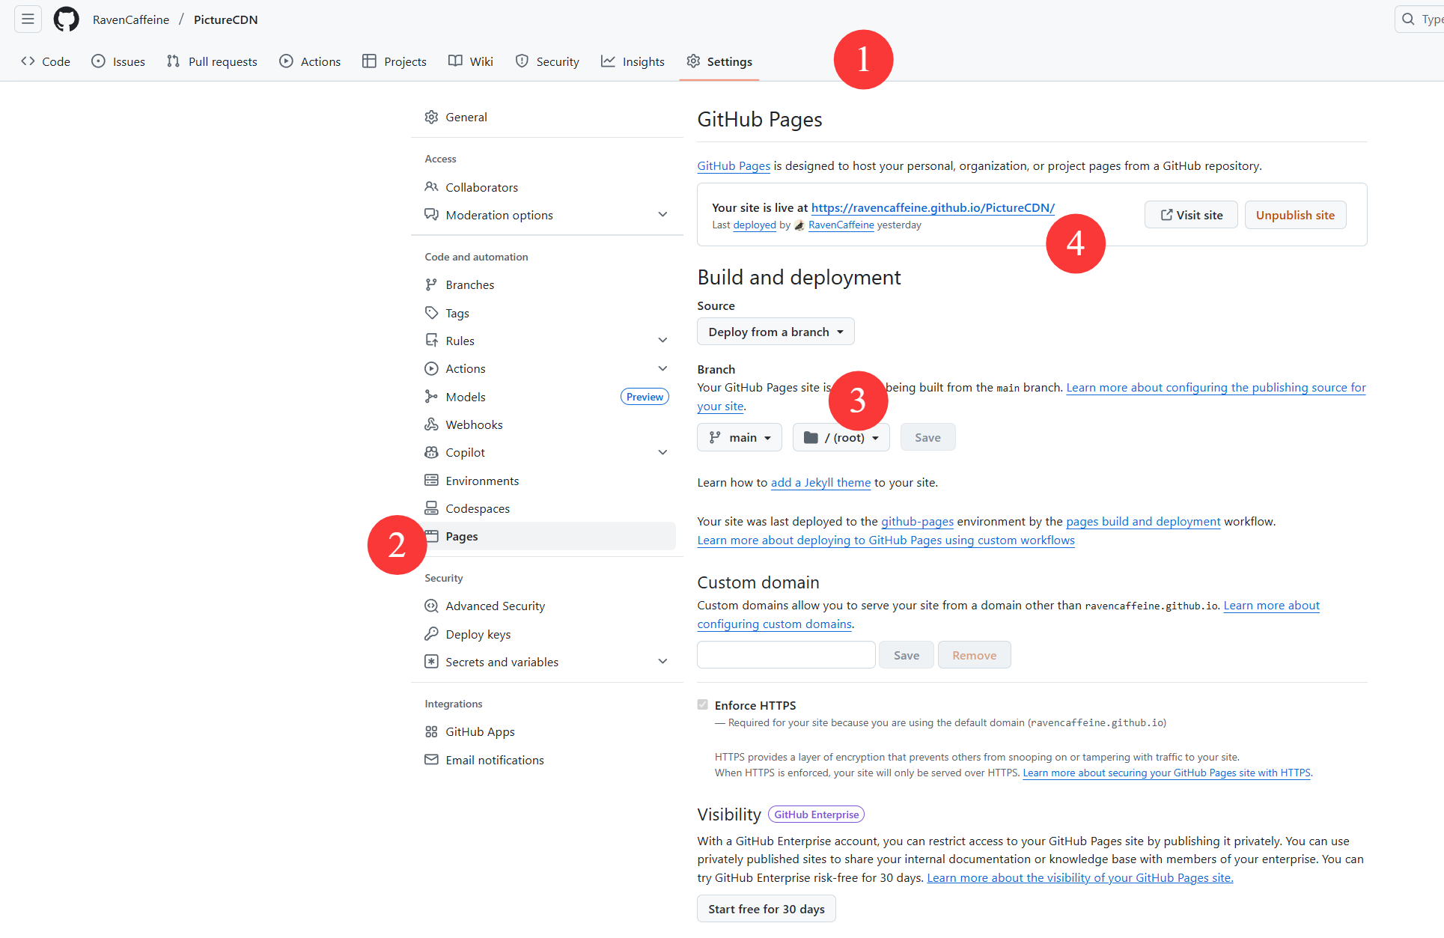The height and width of the screenshot is (938, 1444).
Task: Click the search magnifier icon
Action: coord(1408,19)
